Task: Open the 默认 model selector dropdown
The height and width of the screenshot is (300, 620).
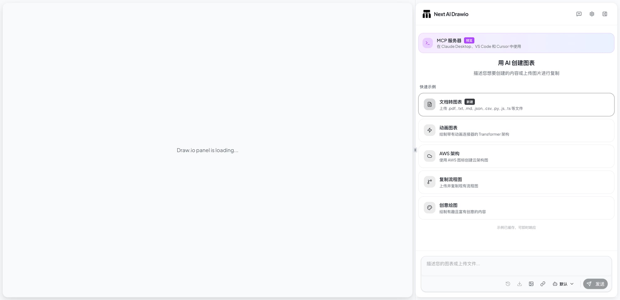Action: 563,284
